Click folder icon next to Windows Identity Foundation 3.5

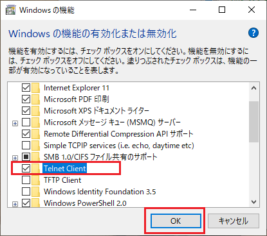(x=35, y=192)
